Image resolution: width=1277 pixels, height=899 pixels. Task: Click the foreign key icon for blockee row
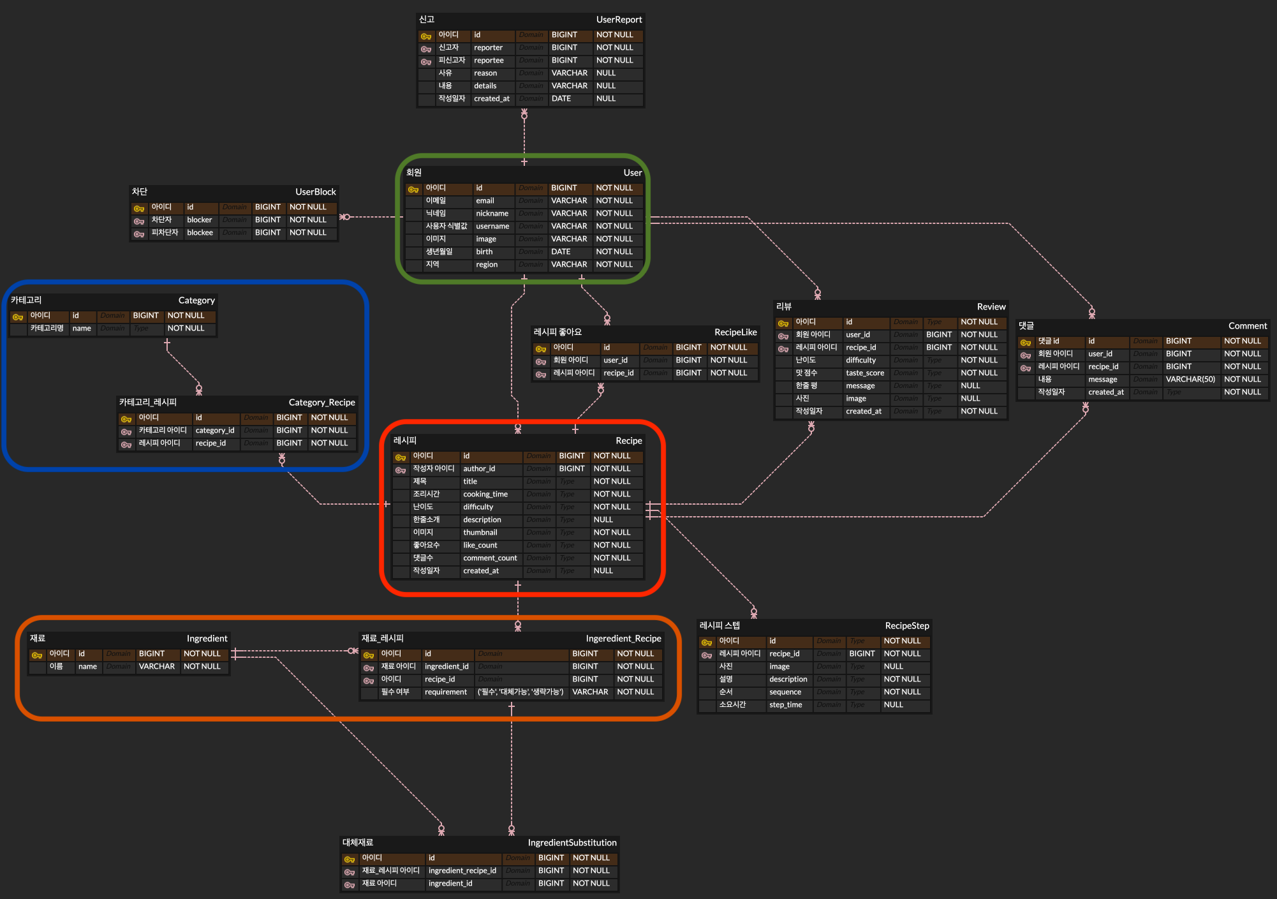click(139, 234)
